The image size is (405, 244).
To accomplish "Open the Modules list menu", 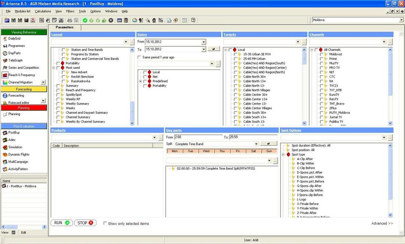I will click(x=22, y=11).
